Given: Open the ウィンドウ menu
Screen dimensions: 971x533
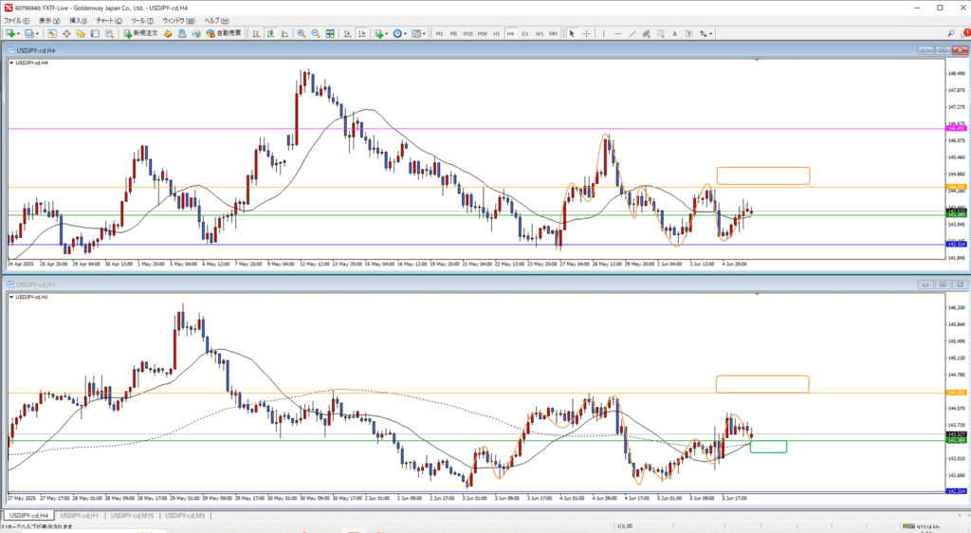Looking at the screenshot, I should [x=179, y=21].
